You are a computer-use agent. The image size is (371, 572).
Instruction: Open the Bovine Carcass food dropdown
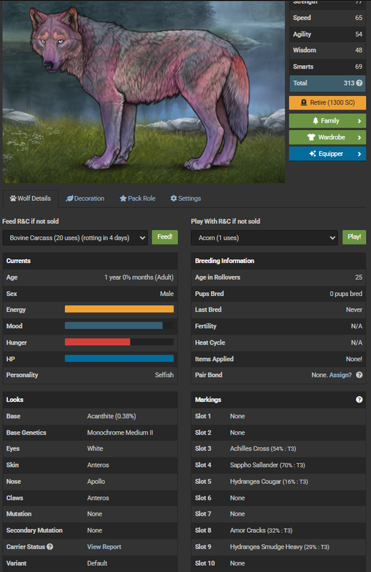(x=75, y=238)
